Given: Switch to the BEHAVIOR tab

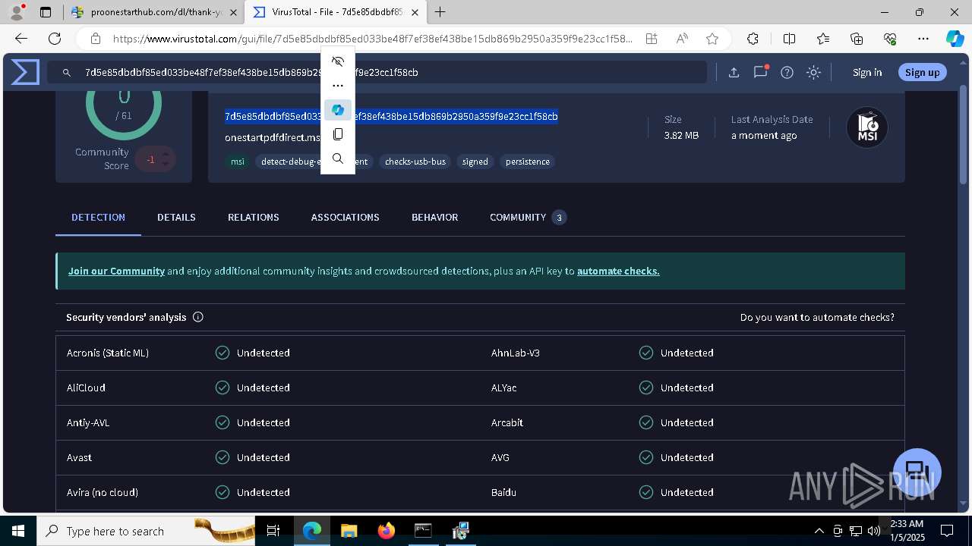Looking at the screenshot, I should point(435,218).
